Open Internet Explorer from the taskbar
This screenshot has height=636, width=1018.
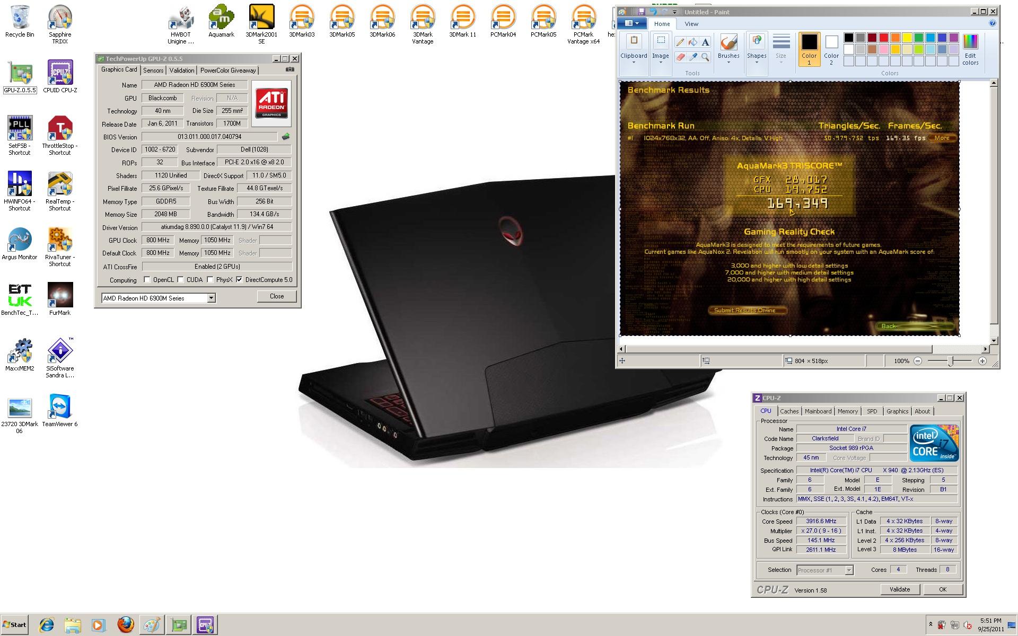point(47,625)
